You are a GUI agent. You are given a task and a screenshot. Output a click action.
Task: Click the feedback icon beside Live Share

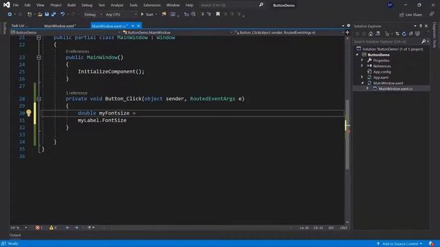432,14
